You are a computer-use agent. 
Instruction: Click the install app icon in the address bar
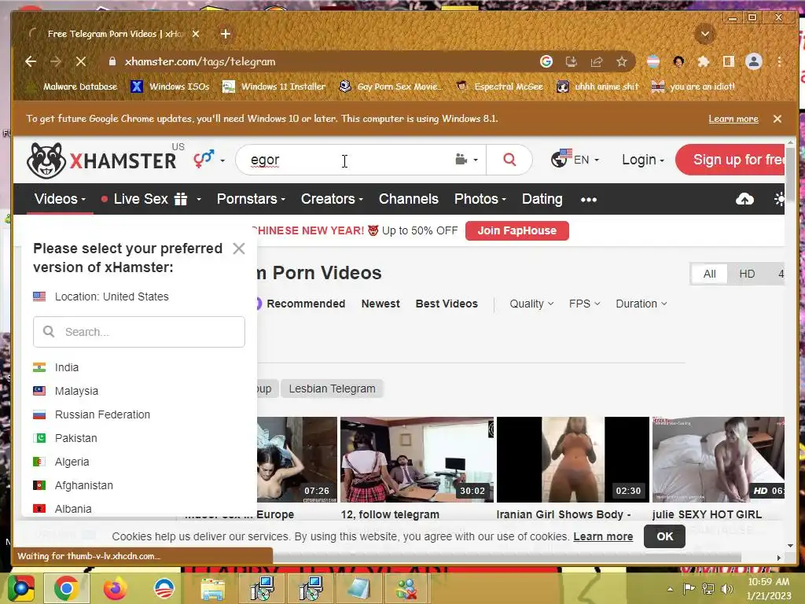coord(571,61)
